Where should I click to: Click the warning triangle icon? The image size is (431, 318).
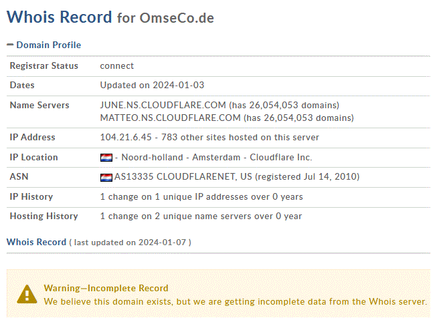27,294
